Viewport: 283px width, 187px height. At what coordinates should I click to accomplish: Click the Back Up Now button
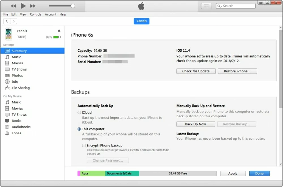pyautogui.click(x=196, y=124)
